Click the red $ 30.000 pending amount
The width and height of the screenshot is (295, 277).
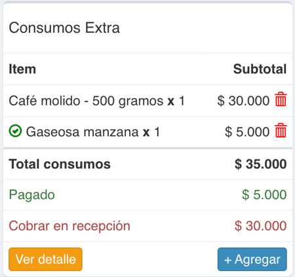261,226
